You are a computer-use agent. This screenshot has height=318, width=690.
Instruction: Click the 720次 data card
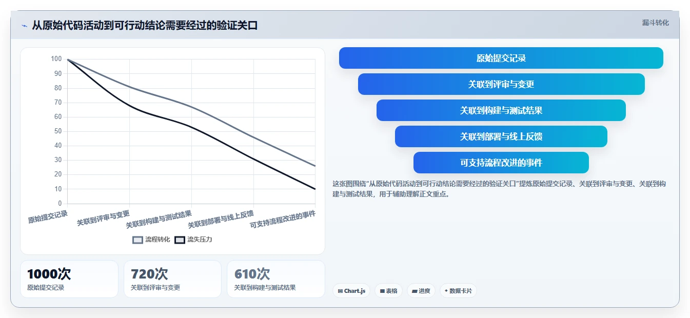[x=172, y=279]
